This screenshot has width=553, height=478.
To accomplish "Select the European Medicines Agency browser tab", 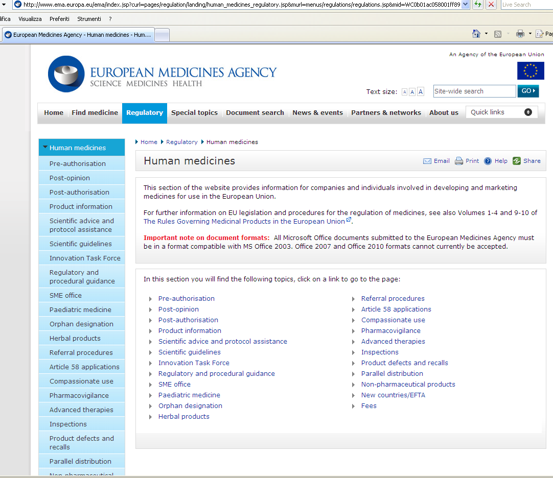I will click(x=78, y=35).
